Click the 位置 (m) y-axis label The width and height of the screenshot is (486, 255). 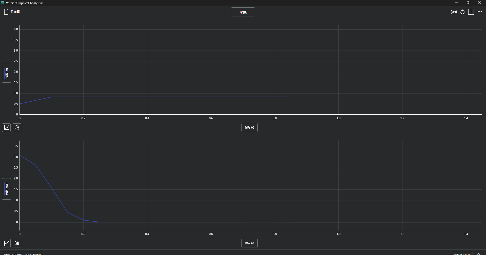[x=7, y=73]
